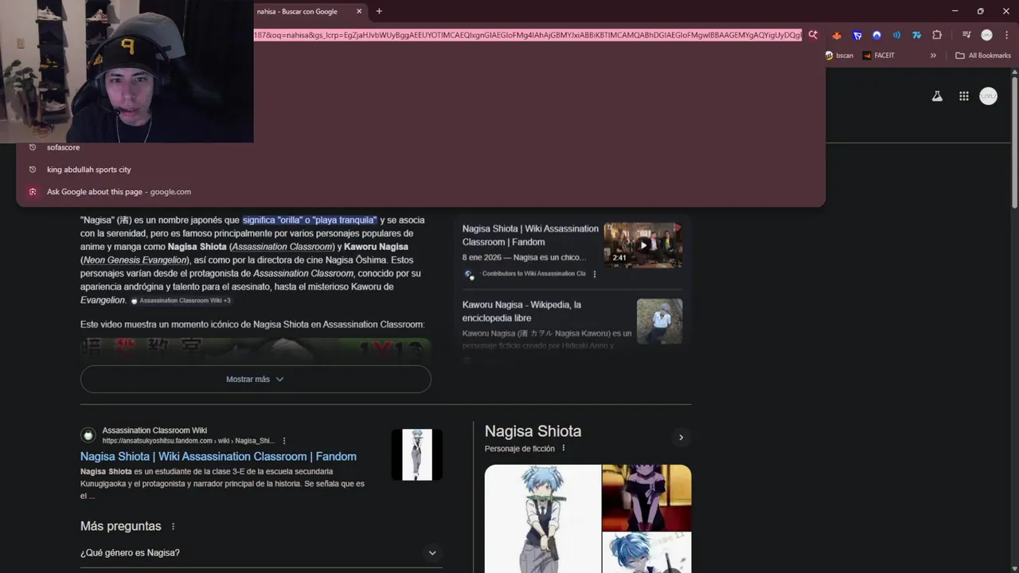Open Chrome three-dot menu
1019x573 pixels.
point(1006,35)
